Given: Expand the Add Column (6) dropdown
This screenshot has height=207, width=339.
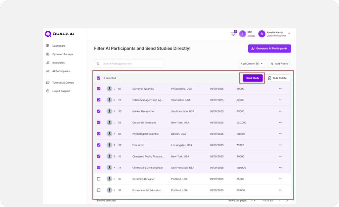Looking at the screenshot, I should coord(252,64).
